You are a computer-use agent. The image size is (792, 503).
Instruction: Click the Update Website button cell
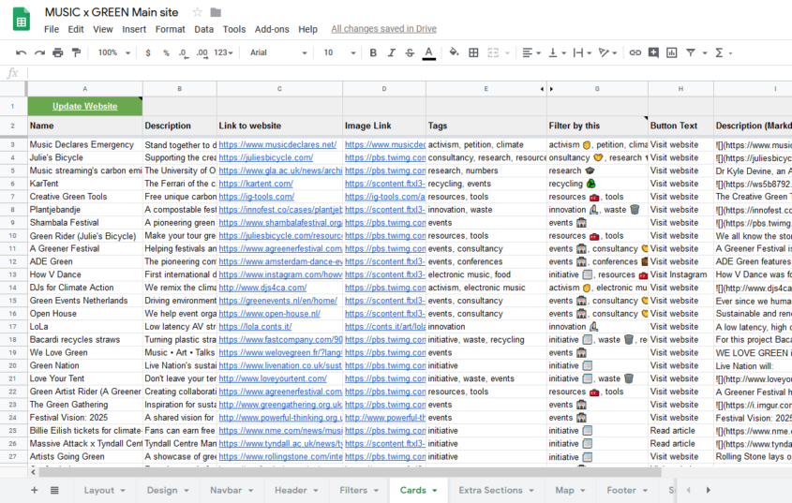point(85,106)
